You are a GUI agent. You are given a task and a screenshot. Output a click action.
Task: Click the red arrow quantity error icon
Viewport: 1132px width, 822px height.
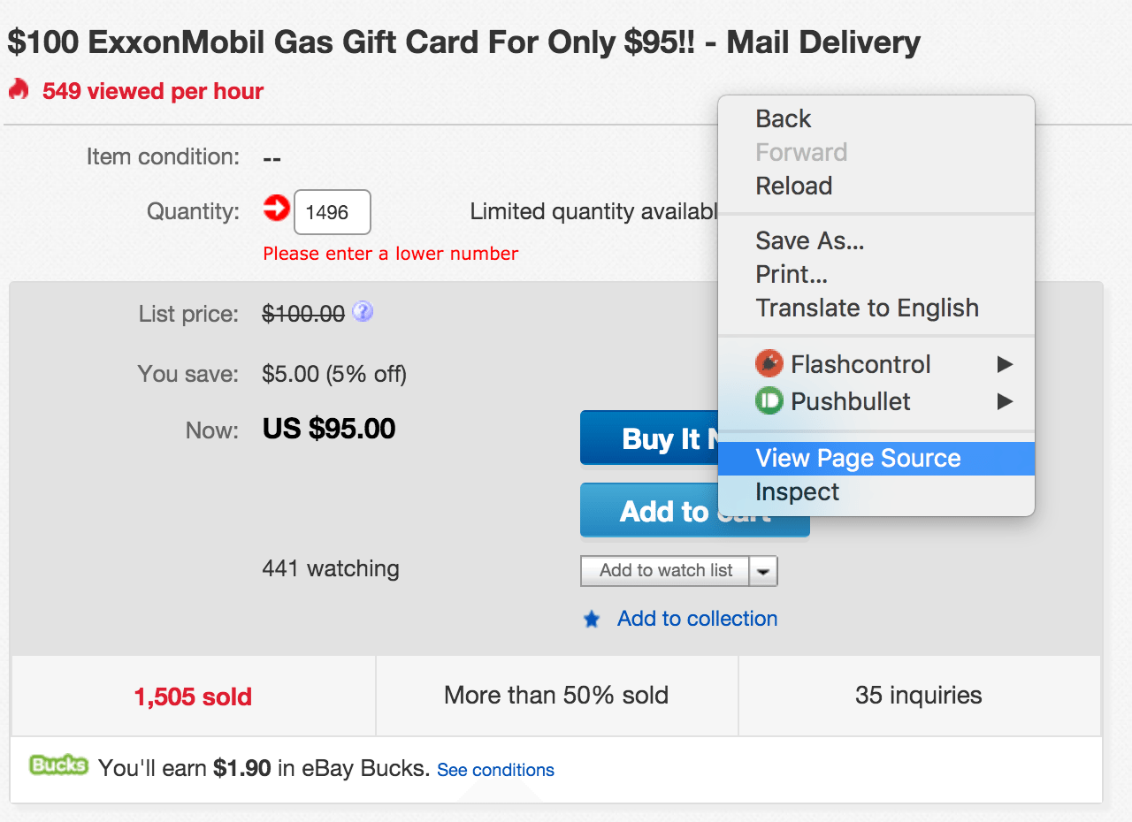pos(277,209)
